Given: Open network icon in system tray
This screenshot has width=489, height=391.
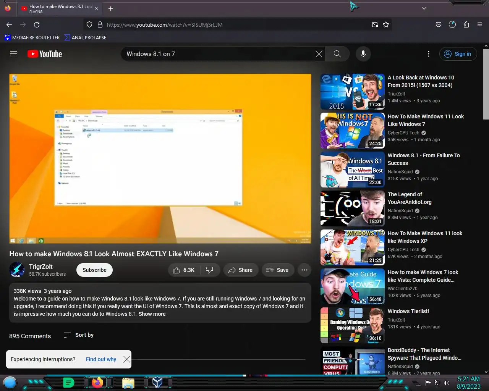Looking at the screenshot, I should [x=437, y=383].
